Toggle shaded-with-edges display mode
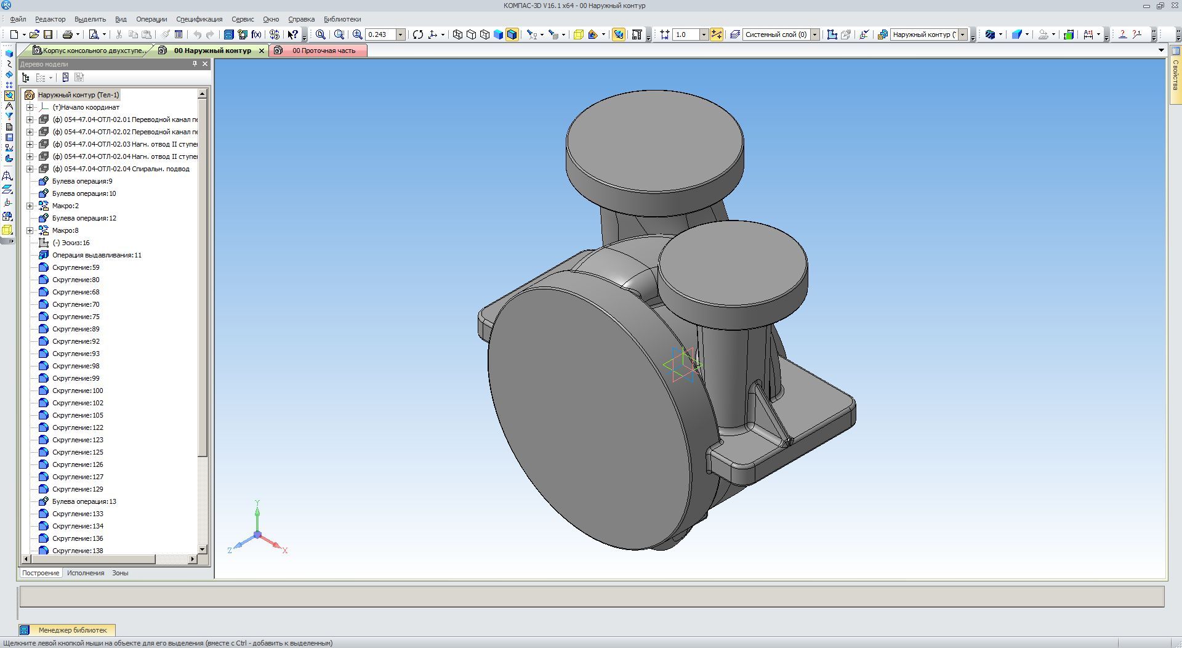The height and width of the screenshot is (648, 1182). [512, 34]
